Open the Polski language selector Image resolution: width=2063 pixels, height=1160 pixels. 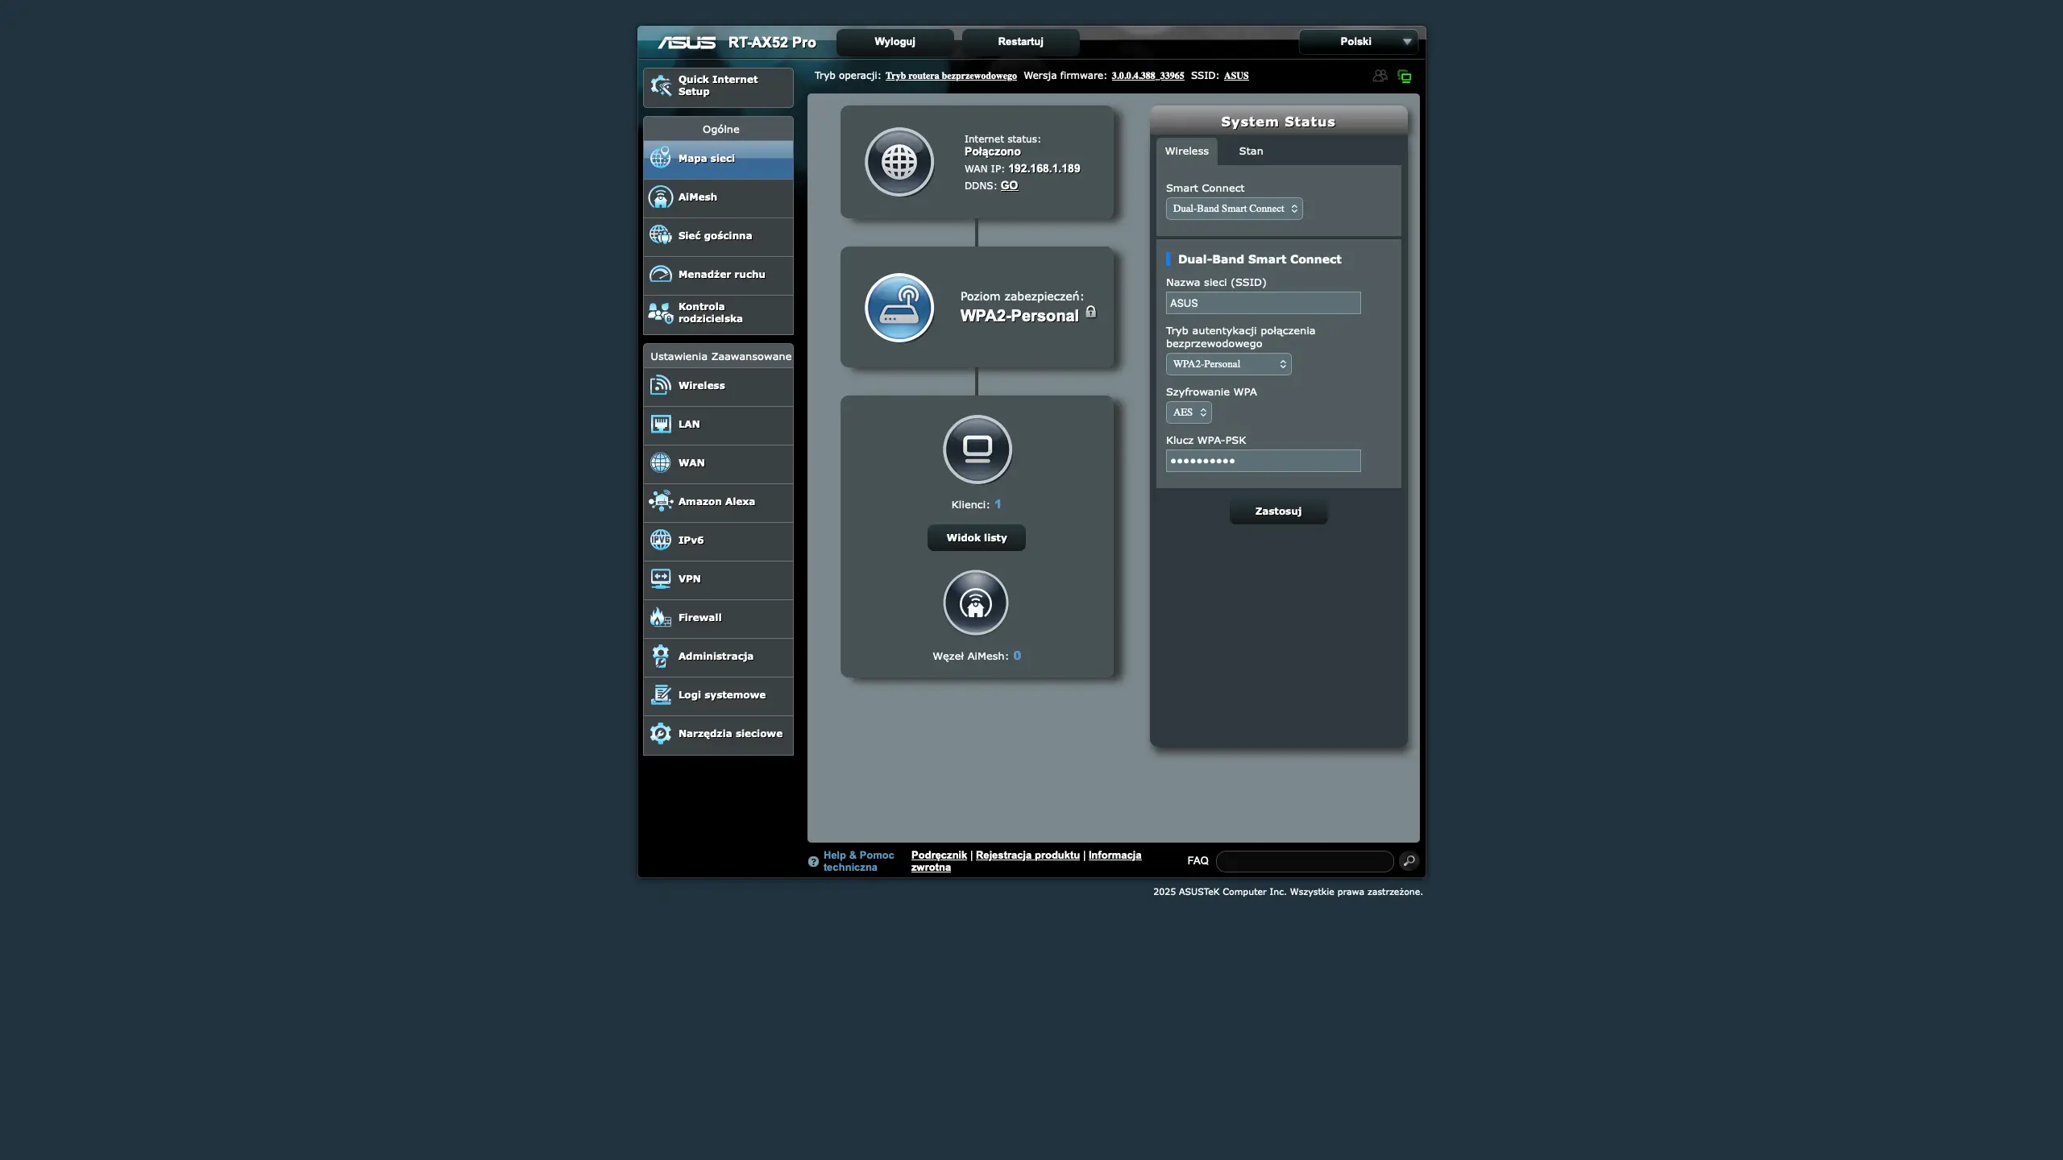1358,41
